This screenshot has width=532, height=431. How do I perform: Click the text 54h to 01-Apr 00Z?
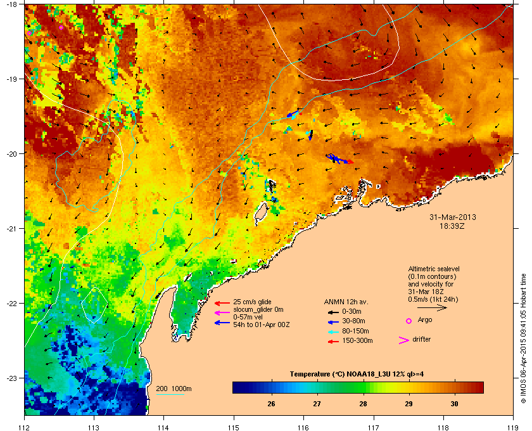pyautogui.click(x=261, y=325)
